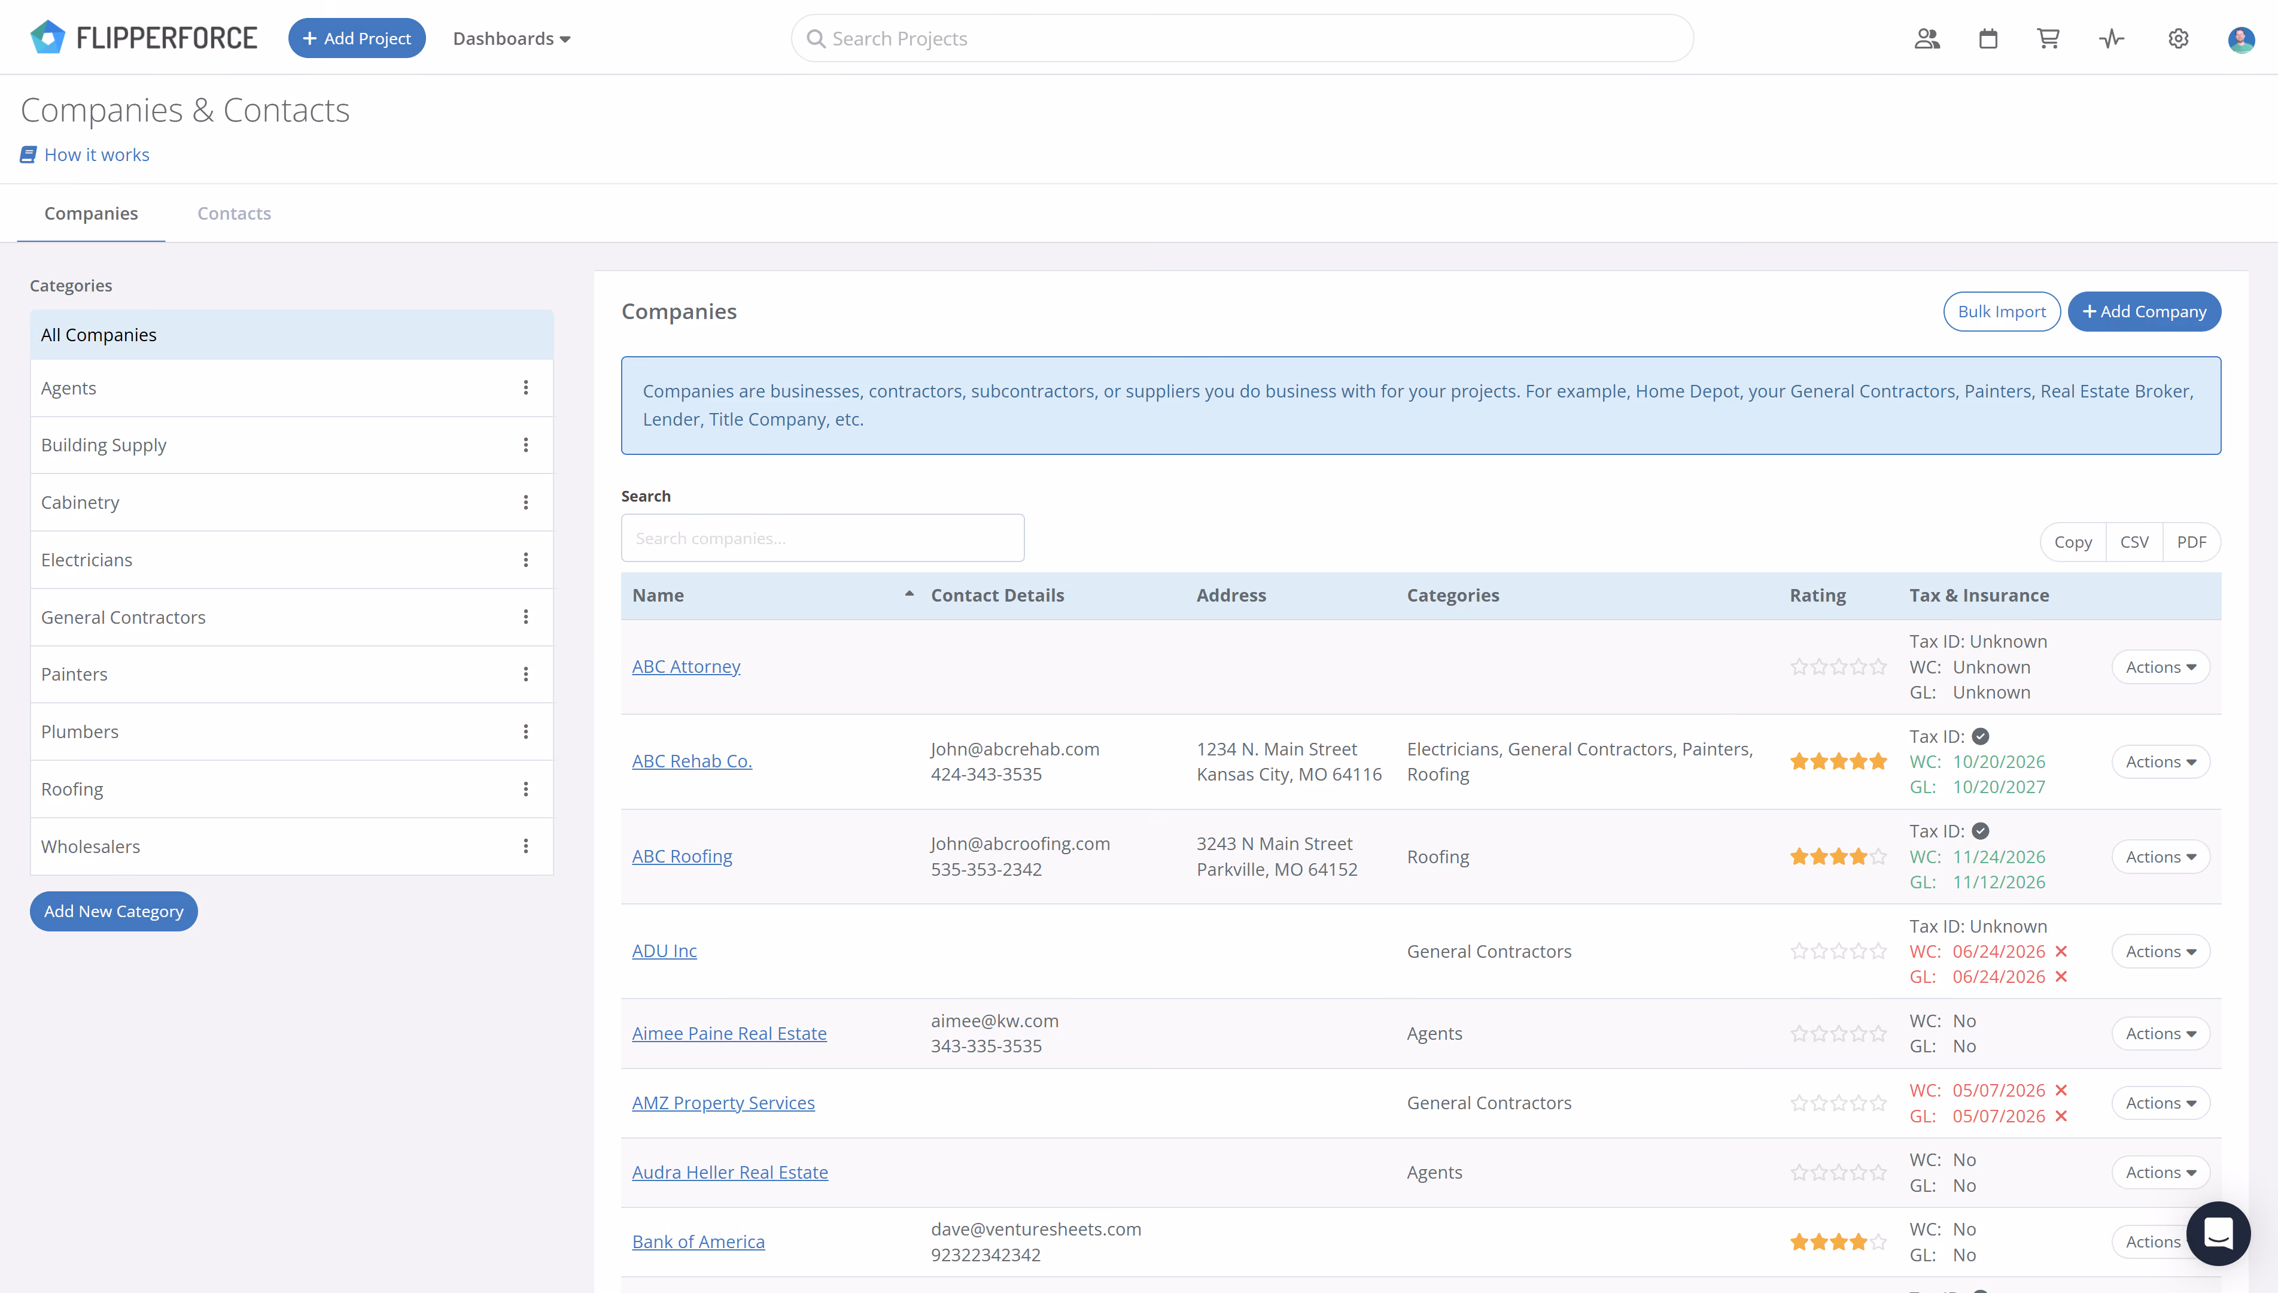Open options menu for Plumbers category
The width and height of the screenshot is (2278, 1293).
[x=526, y=732]
